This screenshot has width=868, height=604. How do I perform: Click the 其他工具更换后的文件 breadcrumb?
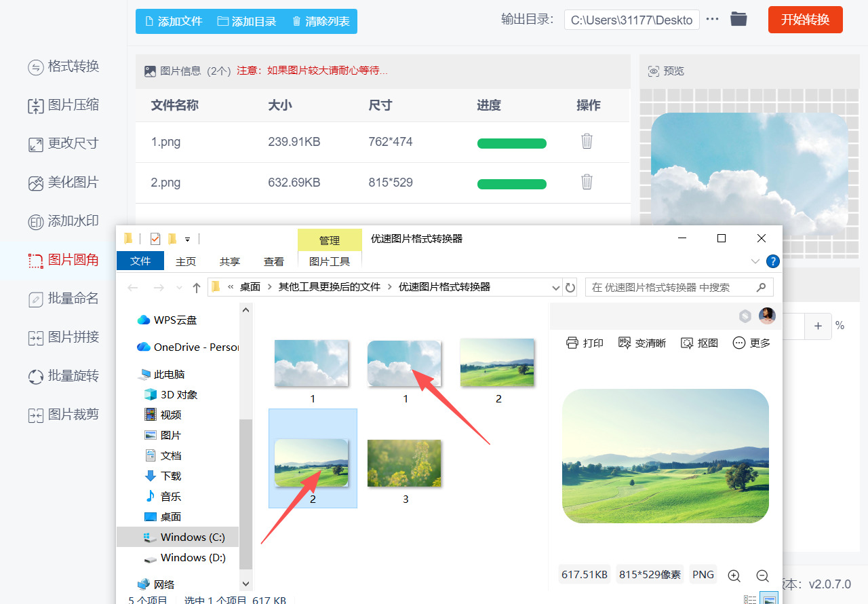pyautogui.click(x=330, y=287)
